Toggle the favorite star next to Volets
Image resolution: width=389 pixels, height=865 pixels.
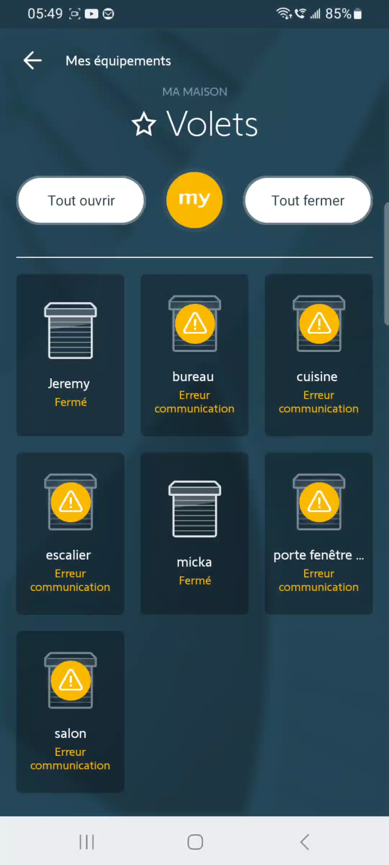click(144, 124)
